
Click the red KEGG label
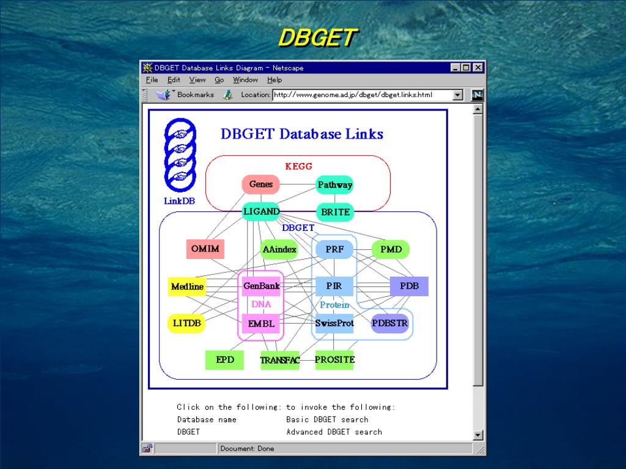(298, 166)
